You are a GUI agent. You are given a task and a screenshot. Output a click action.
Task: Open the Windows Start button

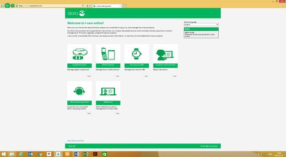click(3, 154)
